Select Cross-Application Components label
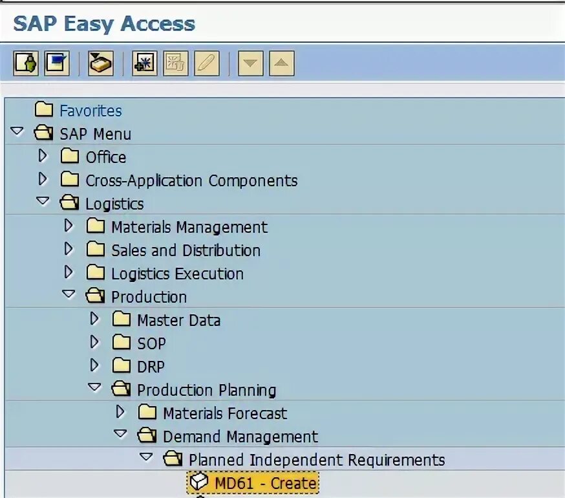This screenshot has height=498, width=565. tap(192, 180)
